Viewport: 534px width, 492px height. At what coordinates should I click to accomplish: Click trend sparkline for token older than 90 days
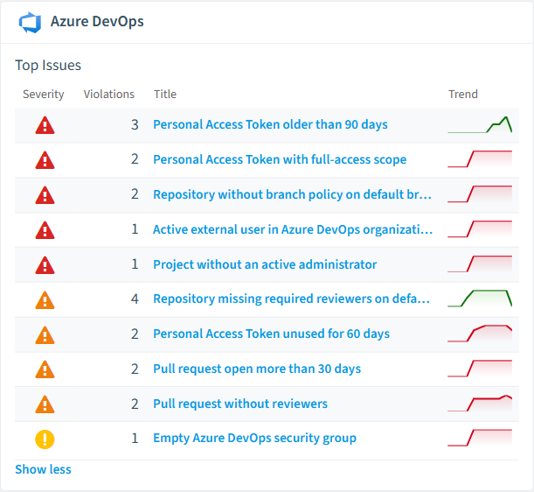click(x=480, y=125)
